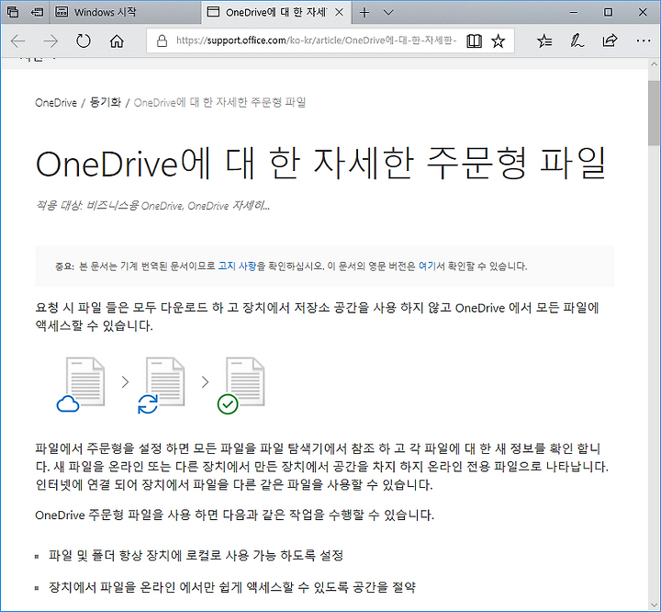Viewport: 661px width, 612px height.
Task: Click heading OneDrive에 대 한 자세한 주문형 파일
Action: (321, 164)
